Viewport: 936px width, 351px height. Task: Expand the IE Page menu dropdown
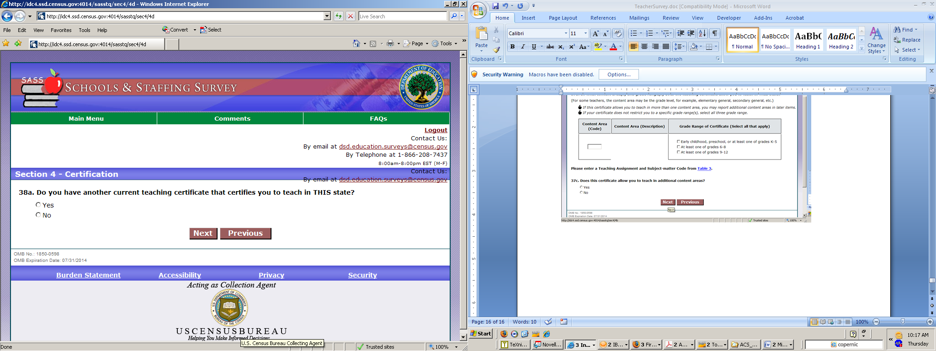click(x=427, y=43)
